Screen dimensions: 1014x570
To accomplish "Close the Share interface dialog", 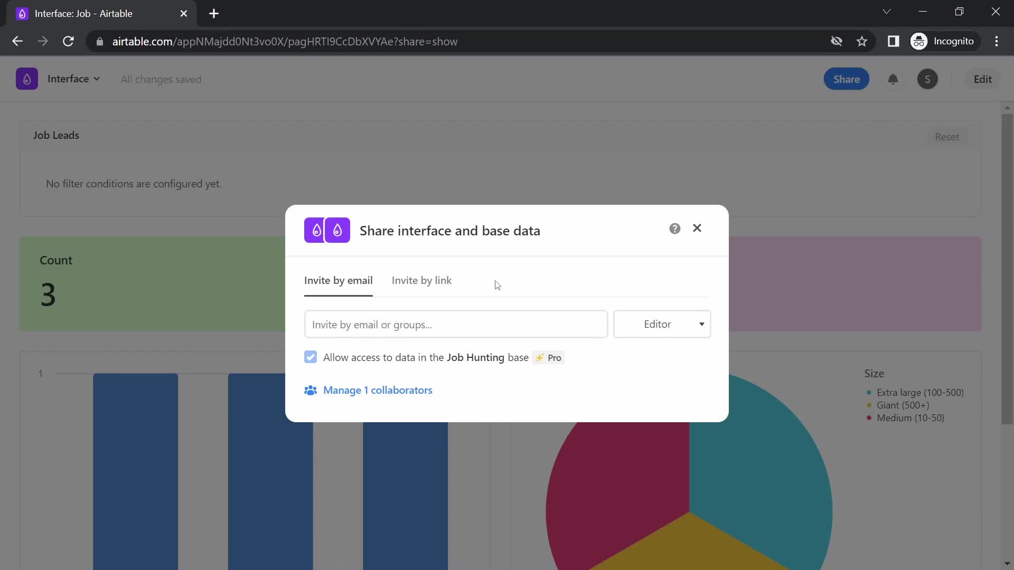I will click(697, 228).
